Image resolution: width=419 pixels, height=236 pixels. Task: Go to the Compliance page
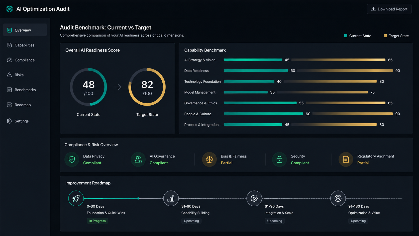click(25, 60)
